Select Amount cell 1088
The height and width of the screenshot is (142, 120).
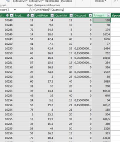point(102,81)
